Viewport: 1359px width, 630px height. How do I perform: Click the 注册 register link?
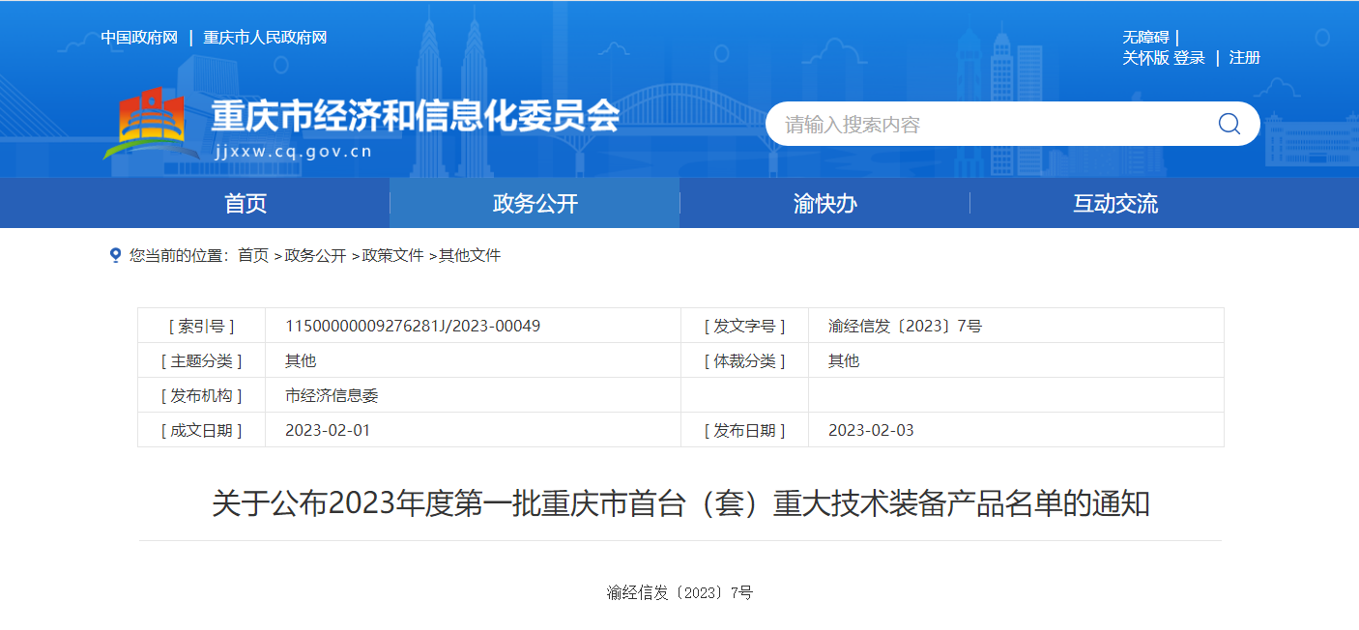click(1244, 58)
